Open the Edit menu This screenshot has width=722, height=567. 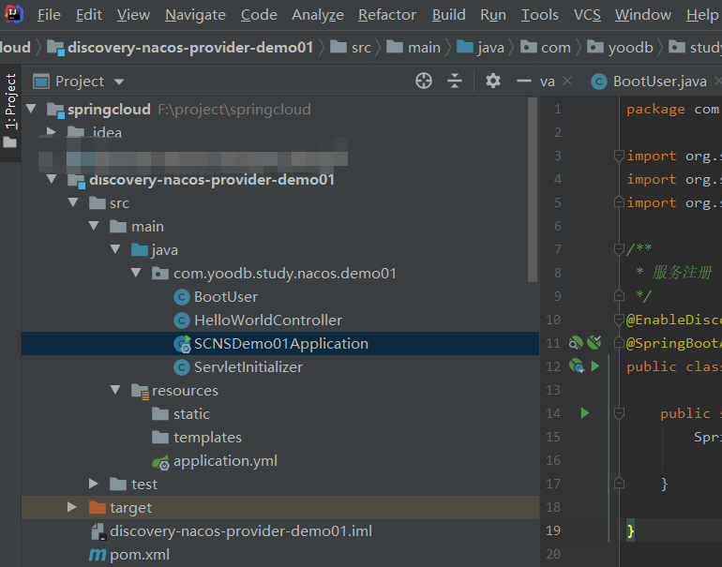(88, 15)
